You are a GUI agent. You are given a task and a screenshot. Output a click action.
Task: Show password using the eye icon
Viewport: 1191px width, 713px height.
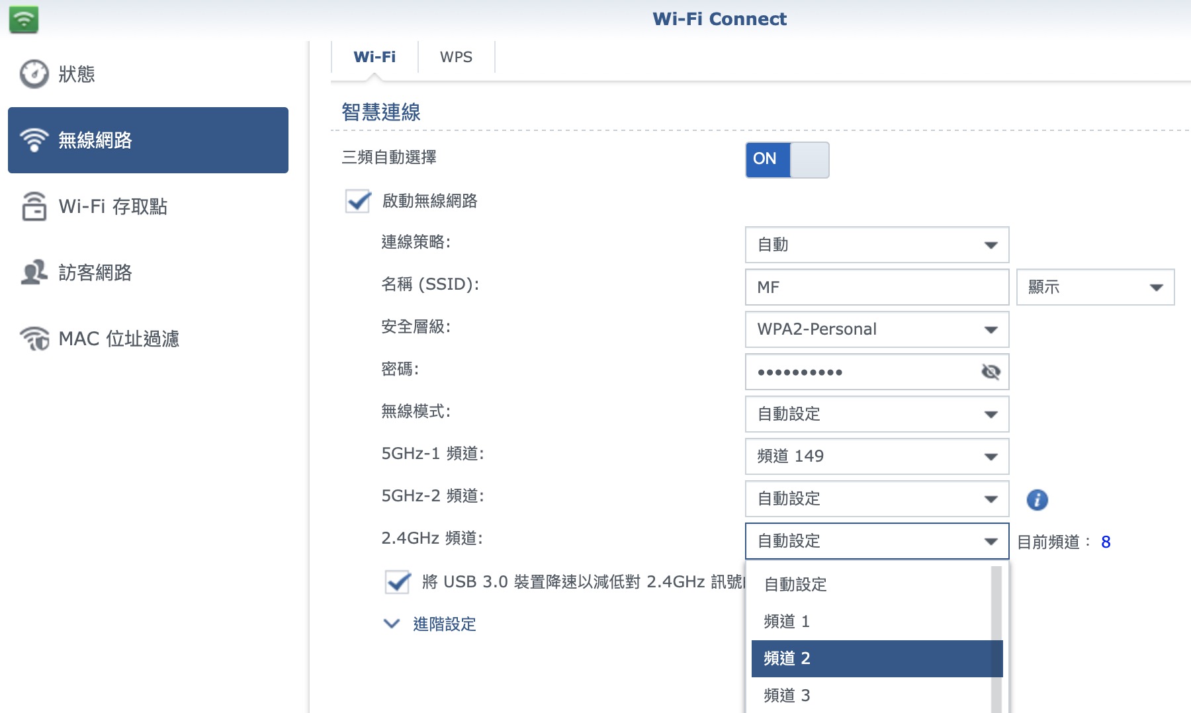coord(991,372)
